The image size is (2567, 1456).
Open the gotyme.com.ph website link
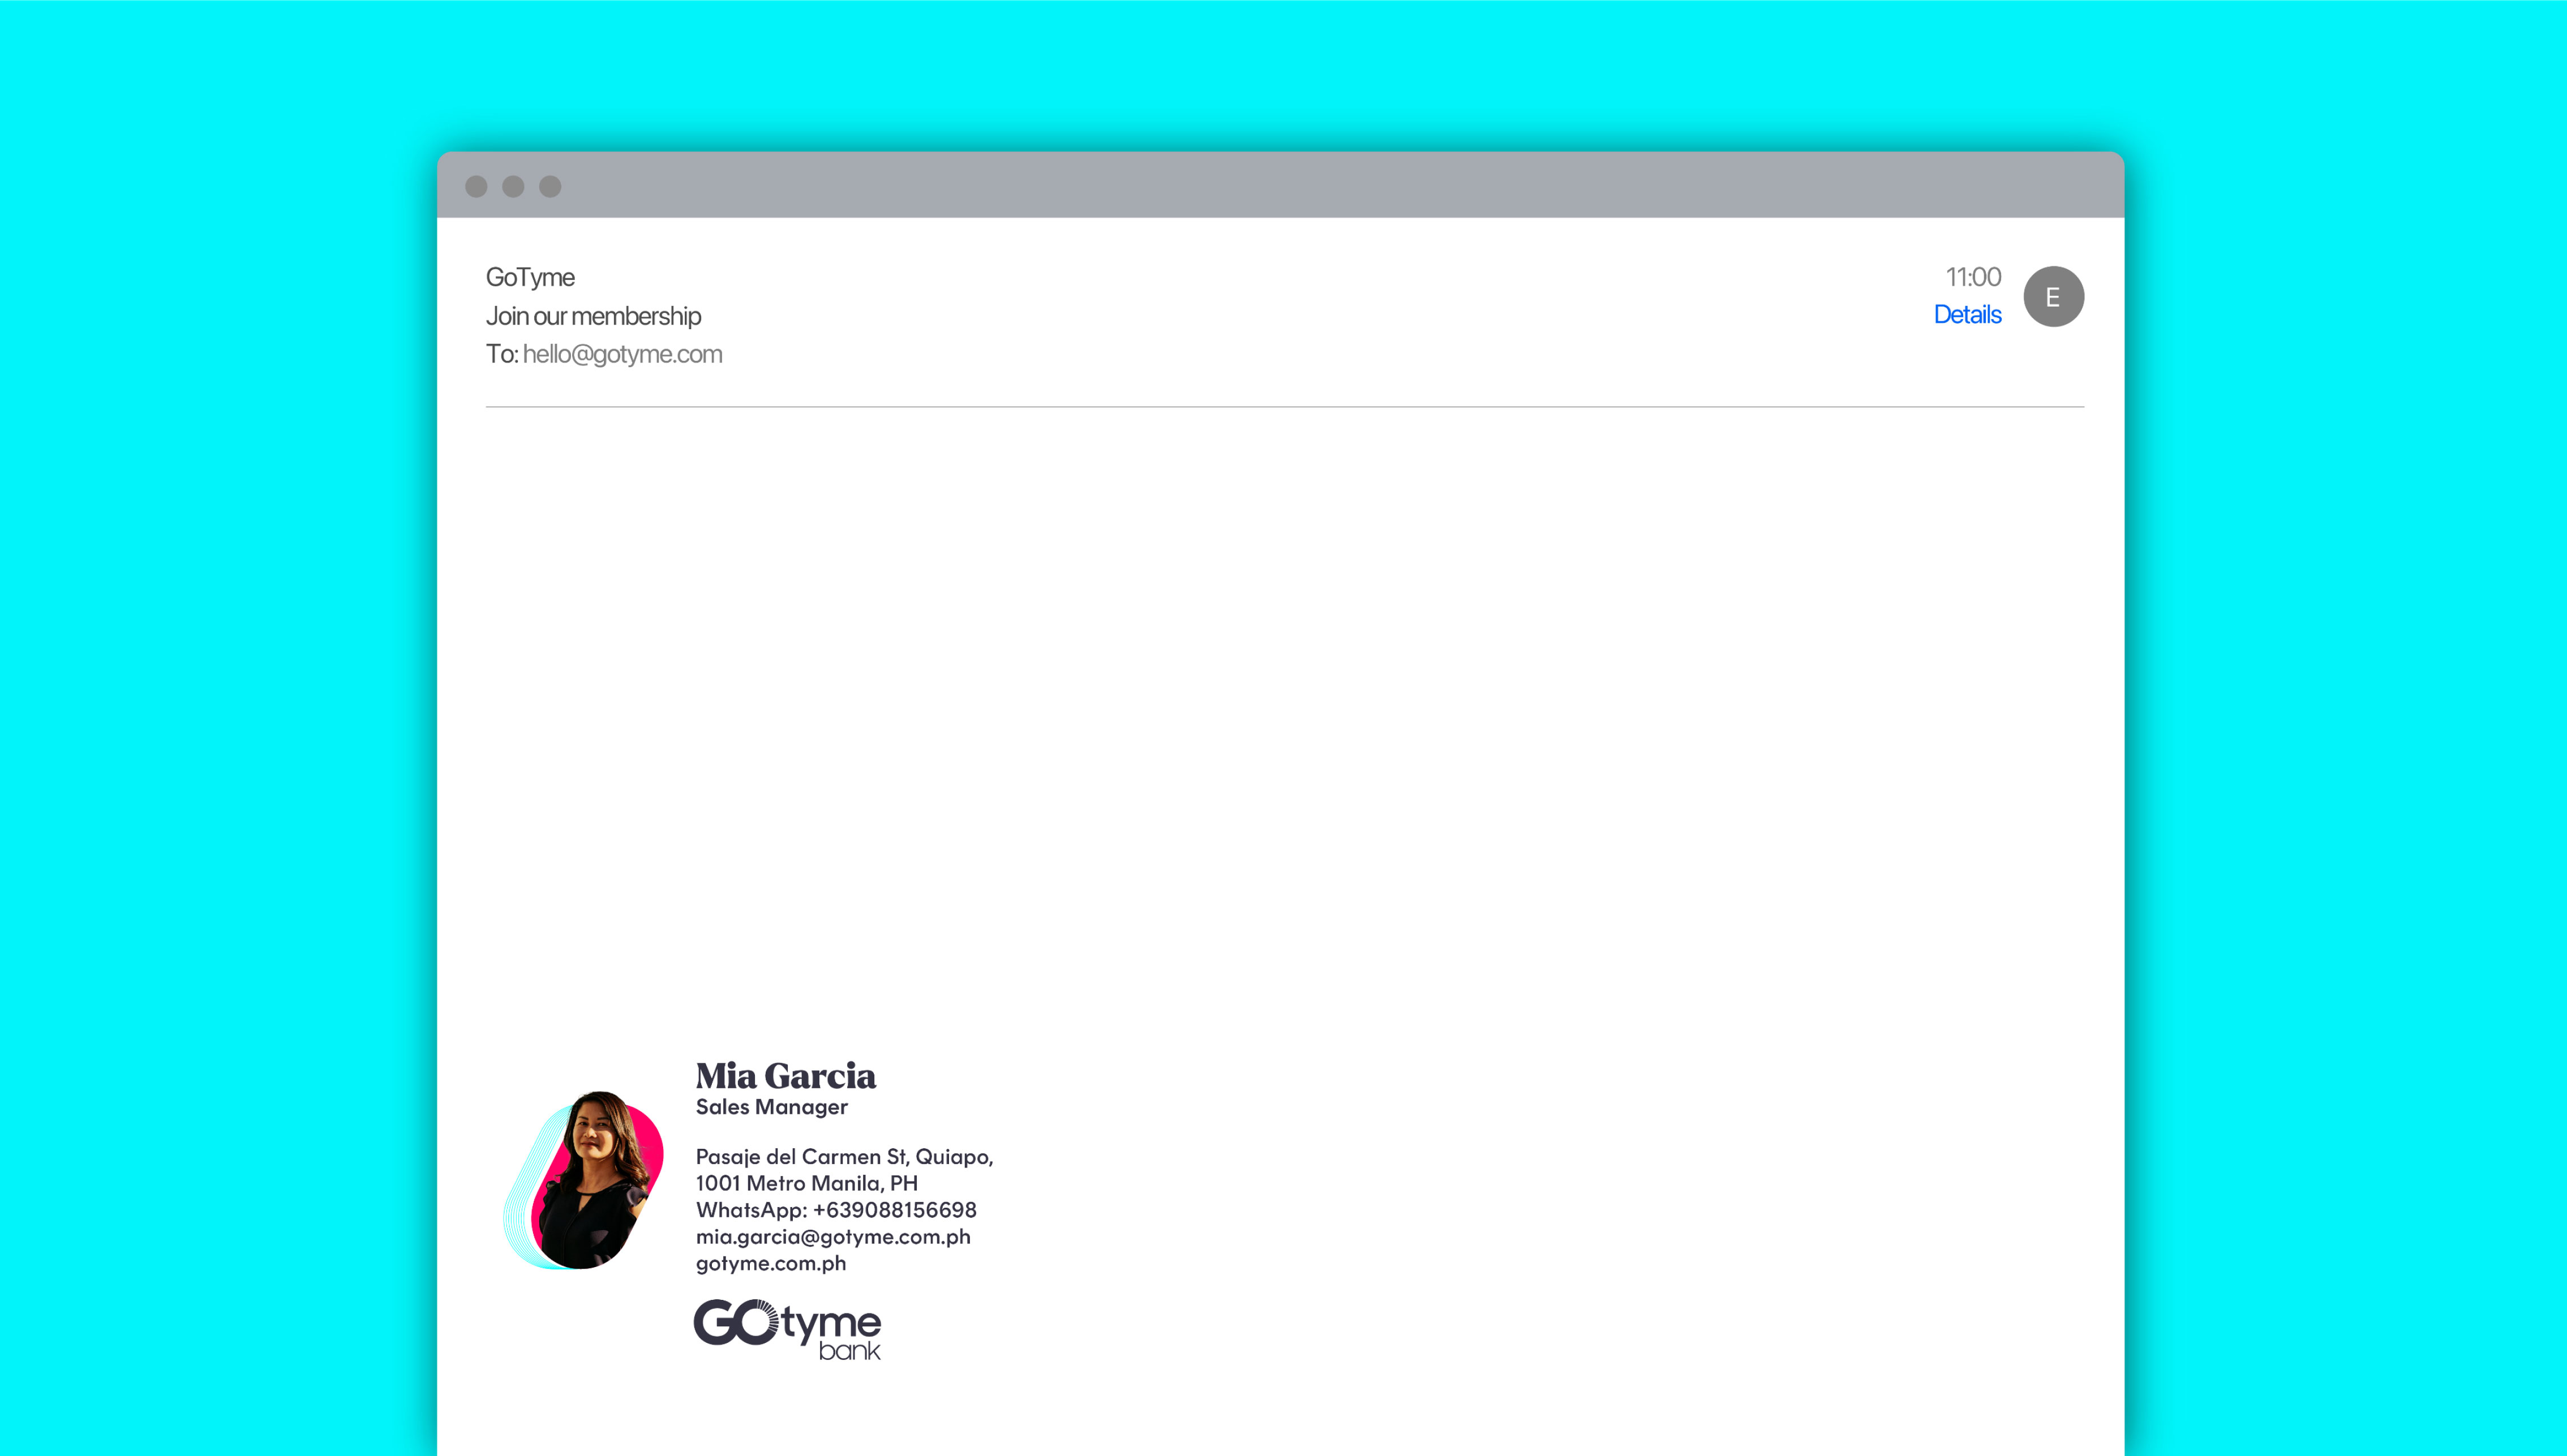pyautogui.click(x=770, y=1263)
